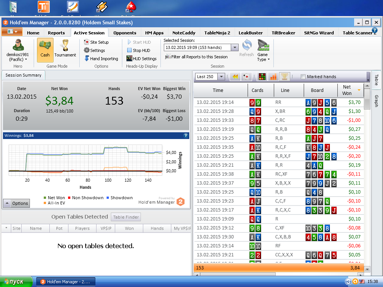The height and width of the screenshot is (287, 383).
Task: Click the blue help icon in Winnings bar
Action: pyautogui.click(x=186, y=135)
